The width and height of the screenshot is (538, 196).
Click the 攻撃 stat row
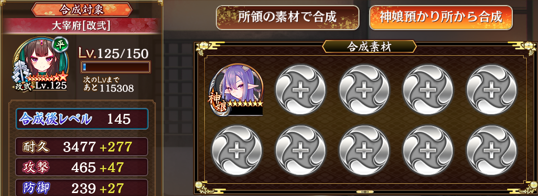point(82,167)
